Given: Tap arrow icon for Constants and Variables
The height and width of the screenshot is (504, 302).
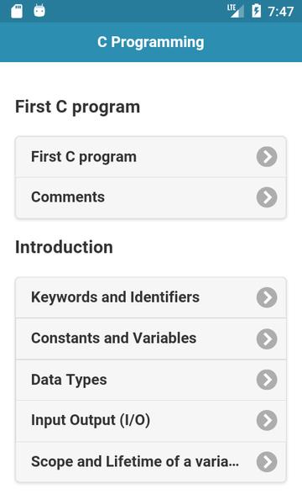Looking at the screenshot, I should click(x=267, y=339).
